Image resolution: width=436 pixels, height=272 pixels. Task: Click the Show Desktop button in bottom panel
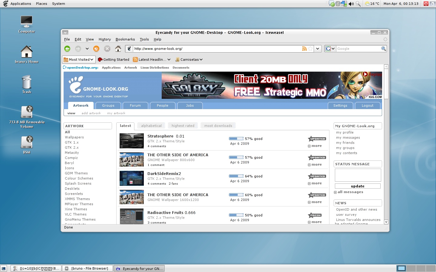[4, 268]
